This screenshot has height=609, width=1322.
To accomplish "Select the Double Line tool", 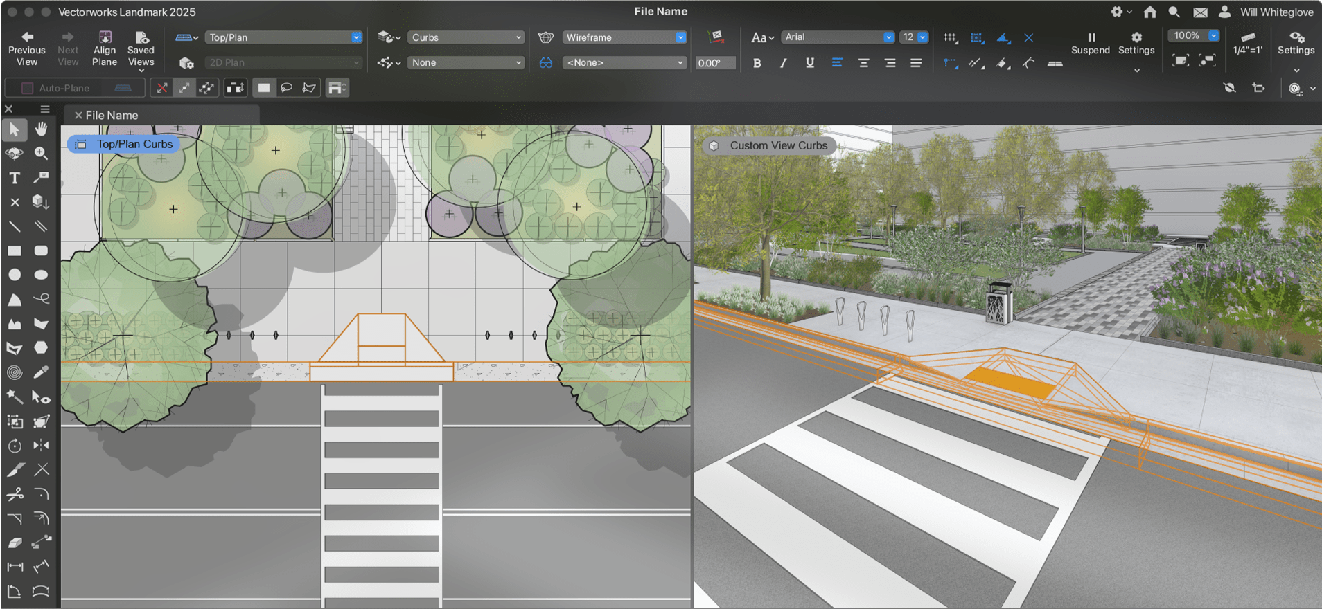I will pos(42,226).
